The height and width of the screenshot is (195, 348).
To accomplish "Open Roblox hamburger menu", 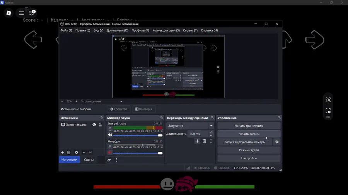I will [x=21, y=13].
